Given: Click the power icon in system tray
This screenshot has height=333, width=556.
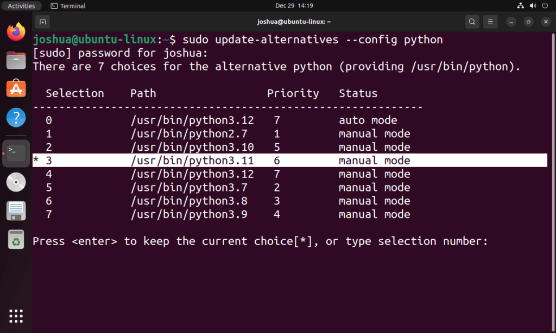Looking at the screenshot, I should tap(545, 5).
